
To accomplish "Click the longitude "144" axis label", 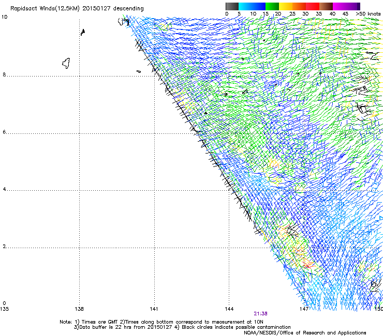I will click(229, 309).
